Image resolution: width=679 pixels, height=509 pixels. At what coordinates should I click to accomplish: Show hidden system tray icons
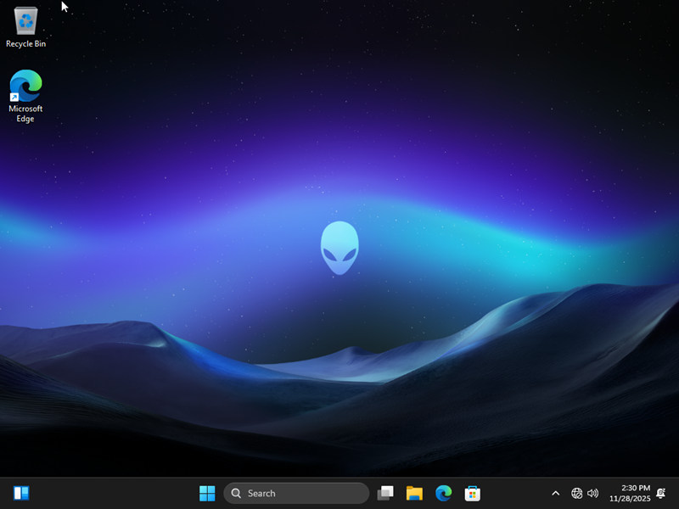click(556, 493)
